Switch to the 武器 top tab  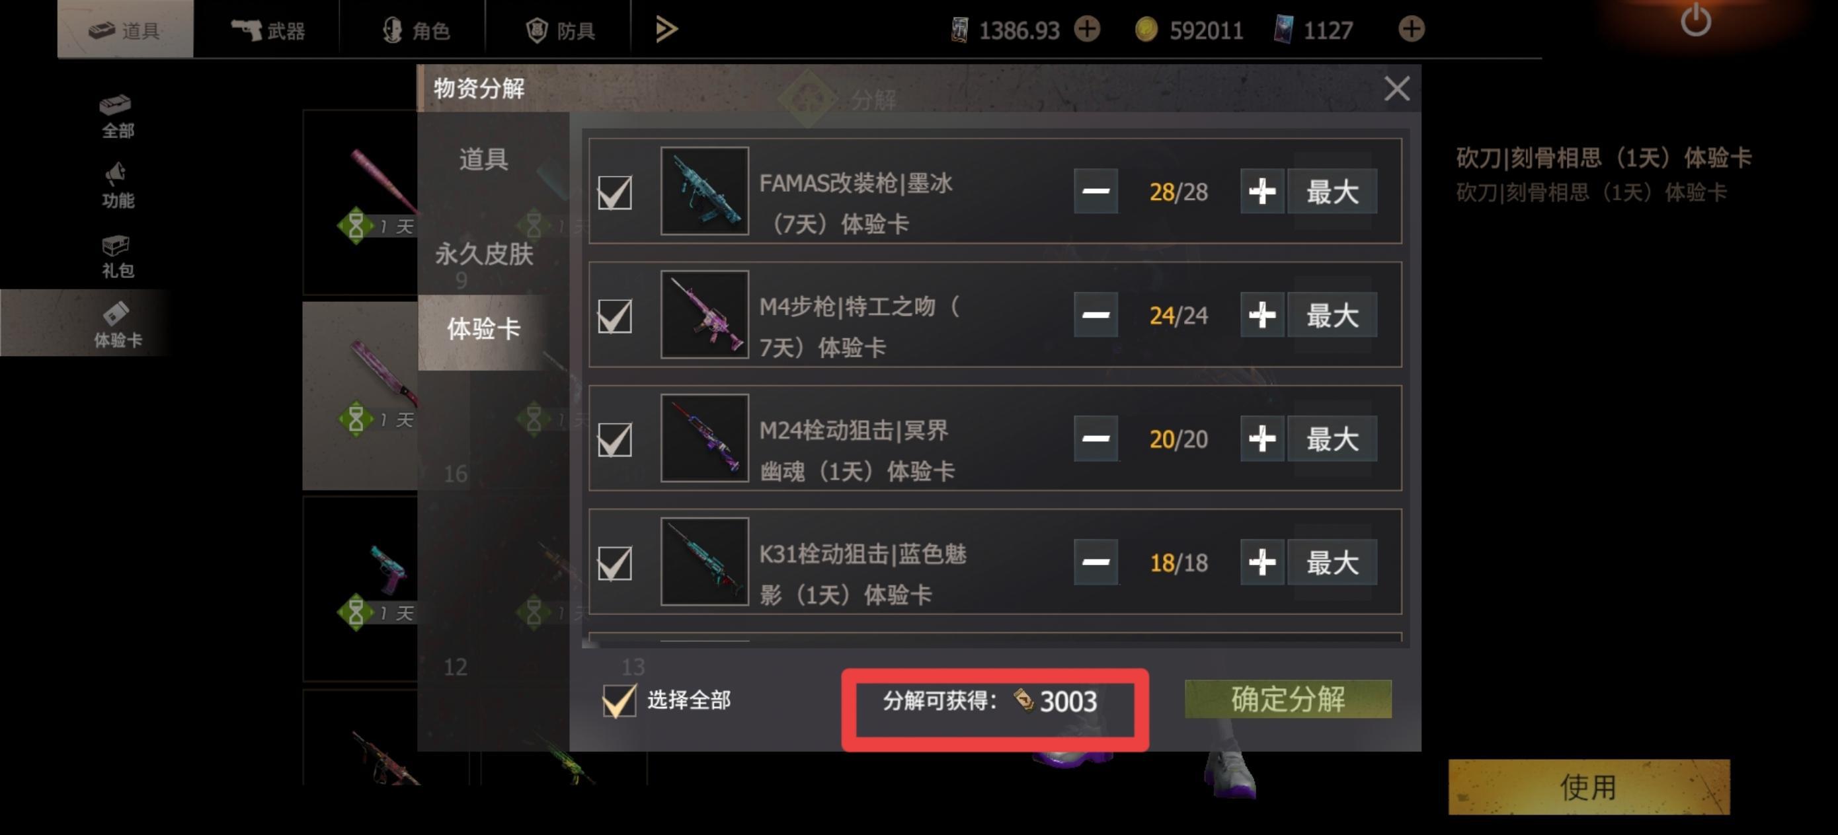click(x=268, y=30)
